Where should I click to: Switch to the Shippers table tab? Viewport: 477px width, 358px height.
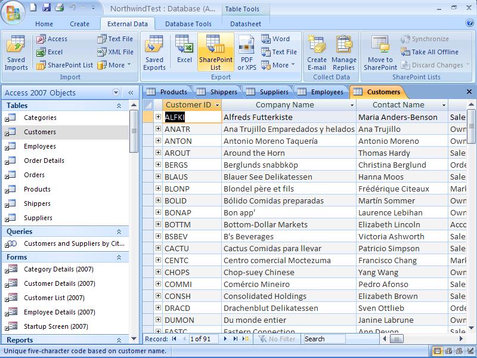tap(217, 92)
